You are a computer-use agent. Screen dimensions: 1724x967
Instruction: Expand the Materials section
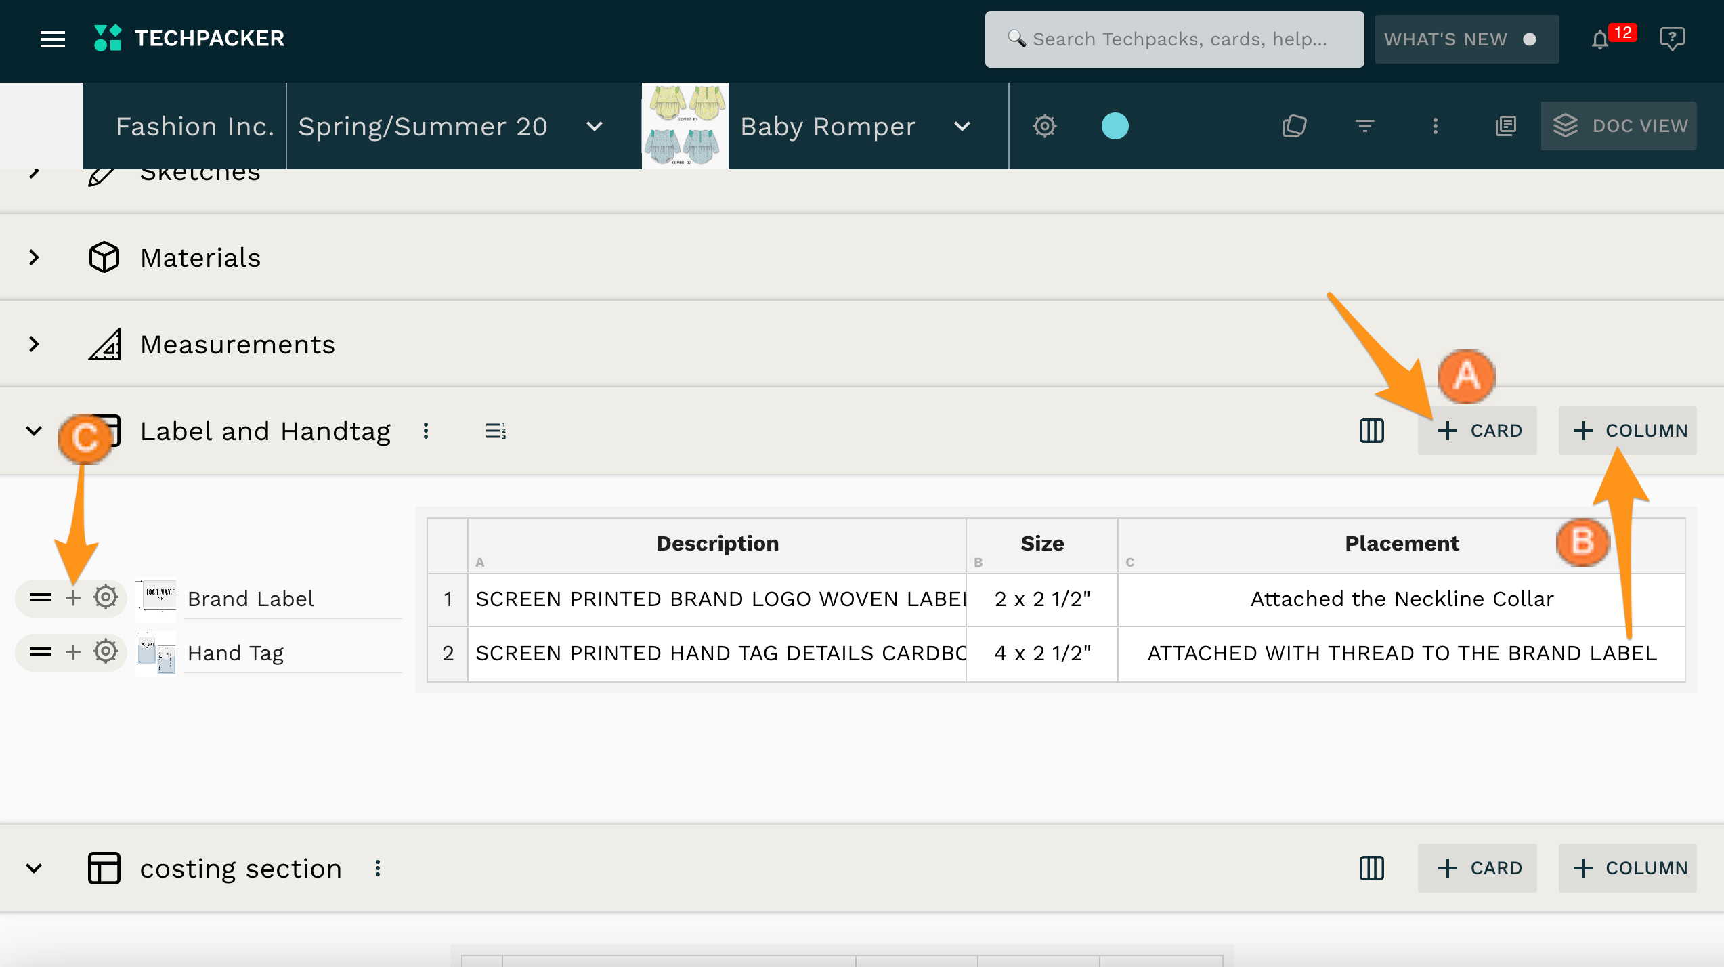33,257
